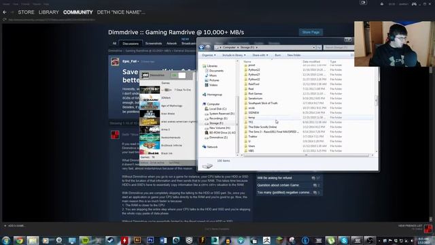Go back using Steam's back arrow
Image resolution: width=435 pixels, height=245 pixels.
pos(5,12)
